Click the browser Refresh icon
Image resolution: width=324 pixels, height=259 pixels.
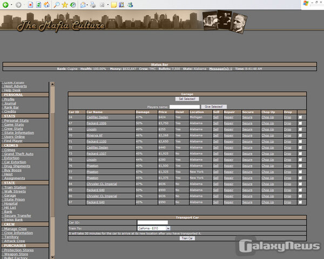click(38, 4)
